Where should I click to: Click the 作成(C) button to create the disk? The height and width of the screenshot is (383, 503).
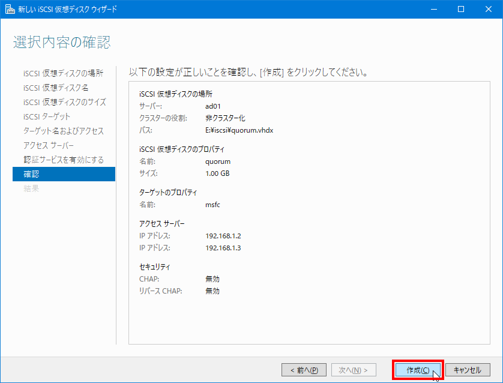pyautogui.click(x=417, y=370)
